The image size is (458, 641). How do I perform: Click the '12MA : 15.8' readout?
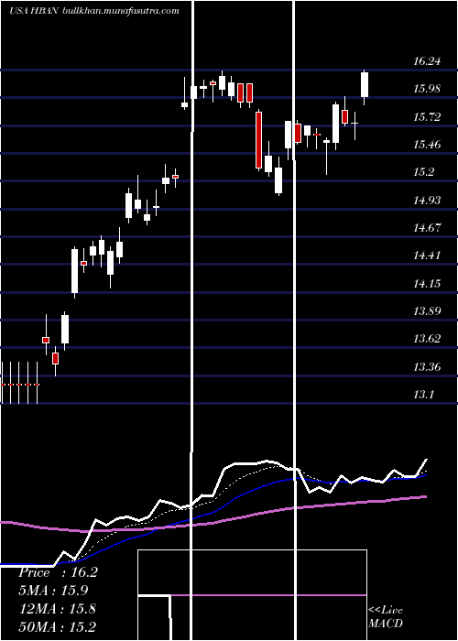click(x=58, y=608)
